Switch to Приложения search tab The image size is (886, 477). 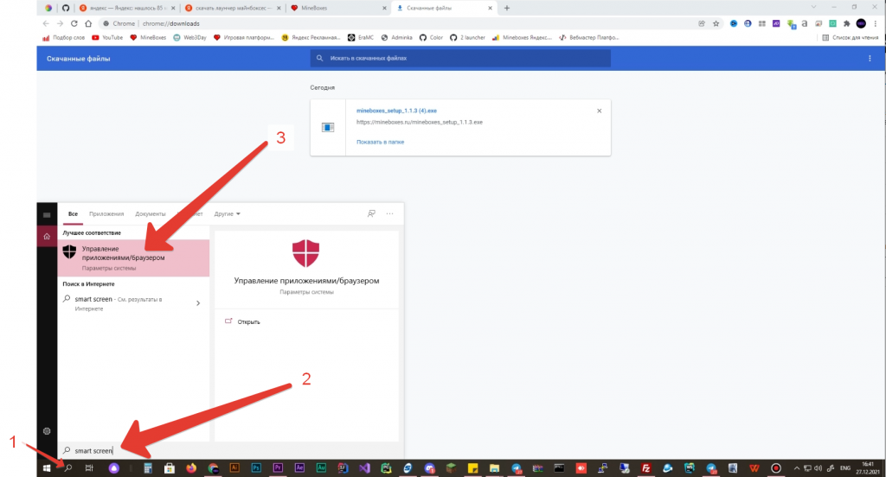[106, 213]
